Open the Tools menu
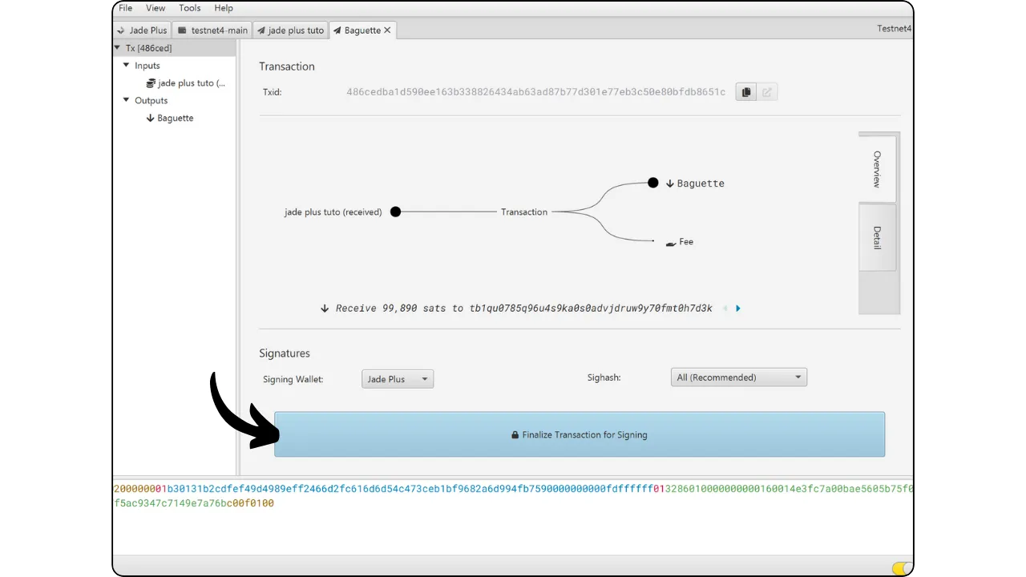1026x577 pixels. click(190, 8)
